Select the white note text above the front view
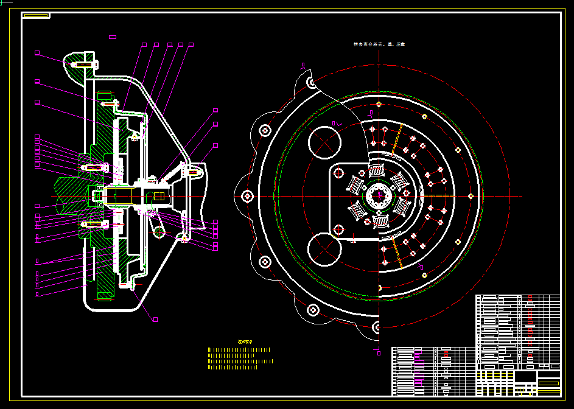 379,44
